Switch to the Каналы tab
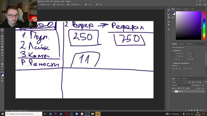 [x=178, y=79]
